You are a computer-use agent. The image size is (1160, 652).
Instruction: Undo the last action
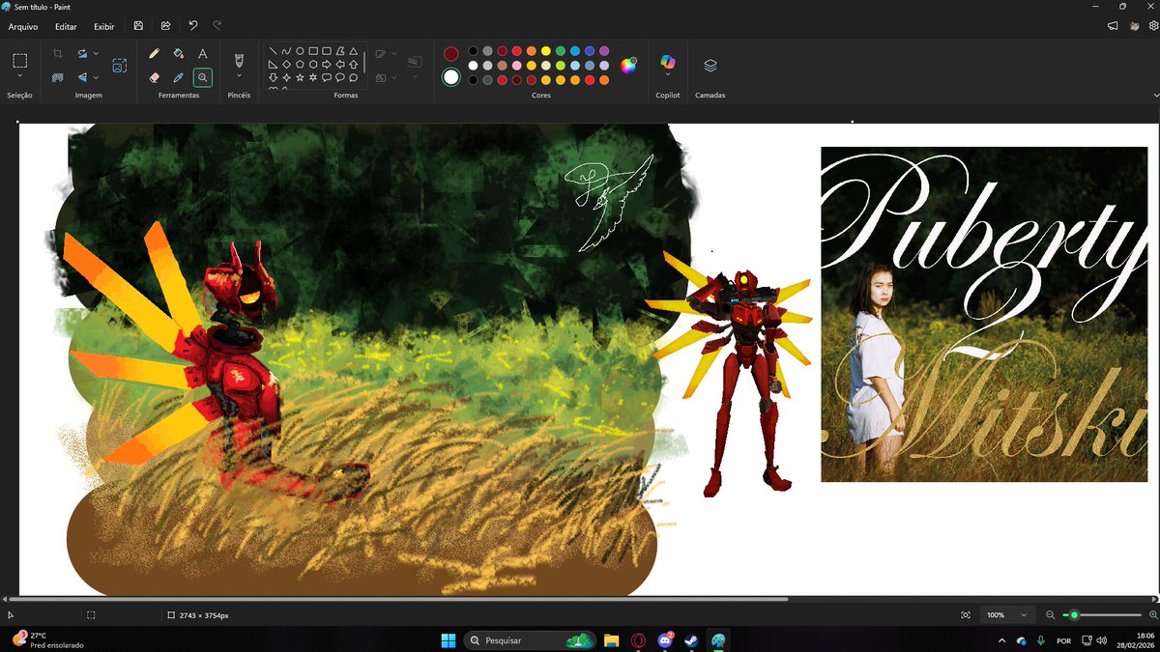point(193,26)
